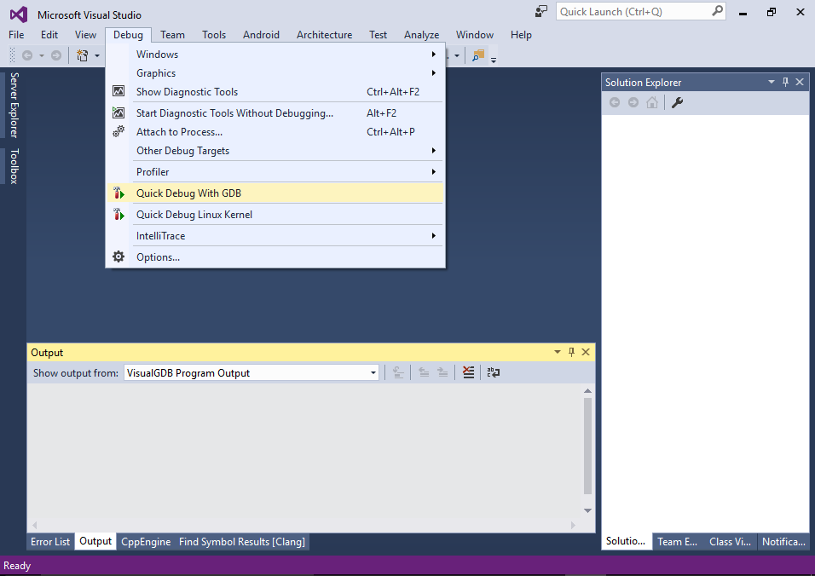Click the Start Diagnostic Tools Without Debugging icon

pyautogui.click(x=118, y=112)
